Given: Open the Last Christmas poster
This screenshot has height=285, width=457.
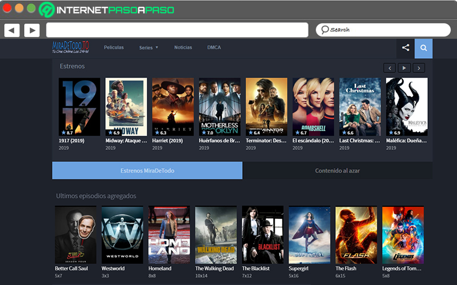Looking at the screenshot, I should tap(360, 107).
